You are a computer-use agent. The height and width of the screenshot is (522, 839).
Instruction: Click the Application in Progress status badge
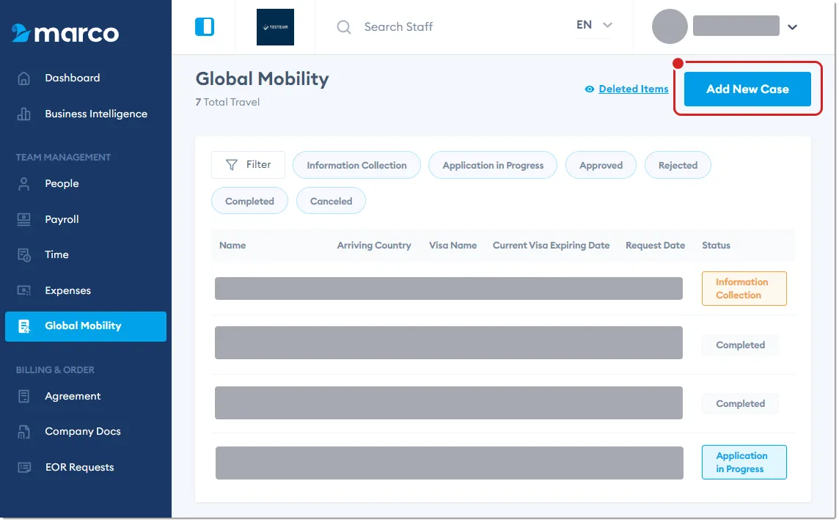744,463
